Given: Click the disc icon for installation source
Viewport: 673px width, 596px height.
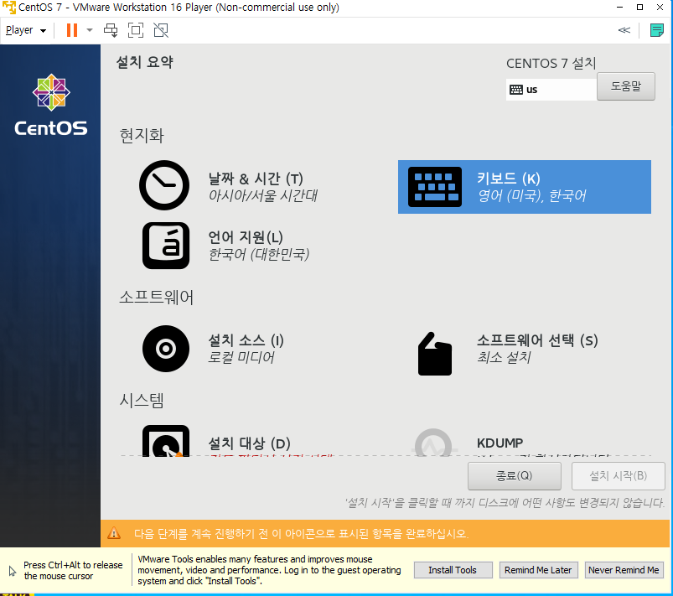Looking at the screenshot, I should coord(166,349).
